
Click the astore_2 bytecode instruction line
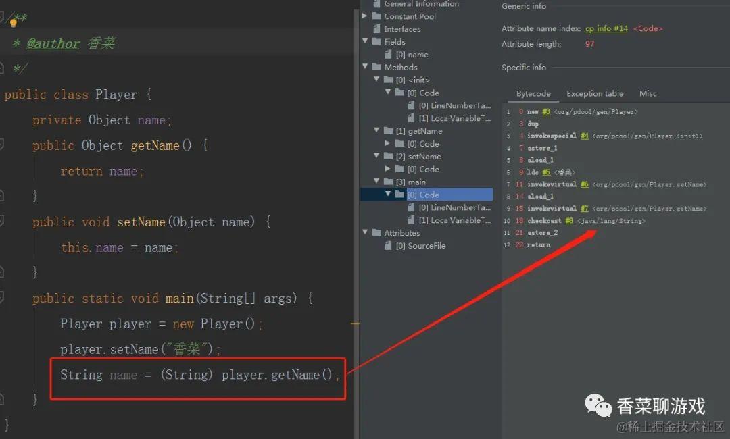(542, 232)
